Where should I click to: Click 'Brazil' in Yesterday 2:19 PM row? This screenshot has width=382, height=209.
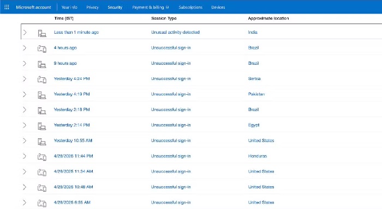(253, 109)
